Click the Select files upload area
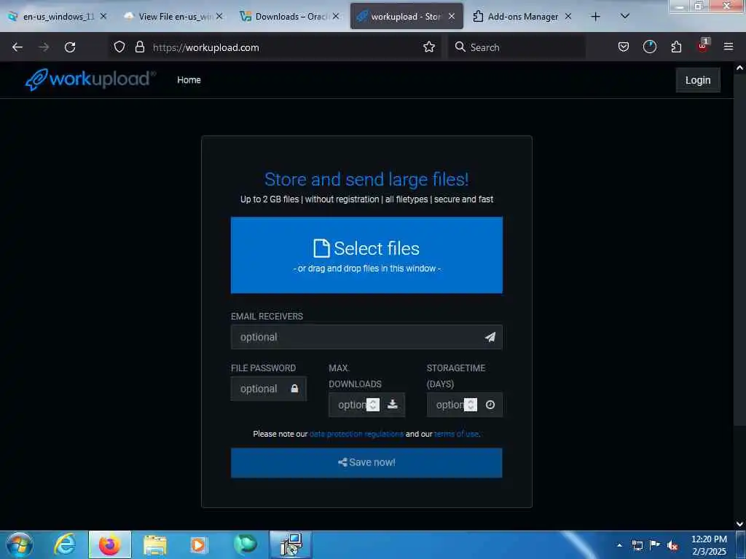746x559 pixels. pyautogui.click(x=366, y=255)
